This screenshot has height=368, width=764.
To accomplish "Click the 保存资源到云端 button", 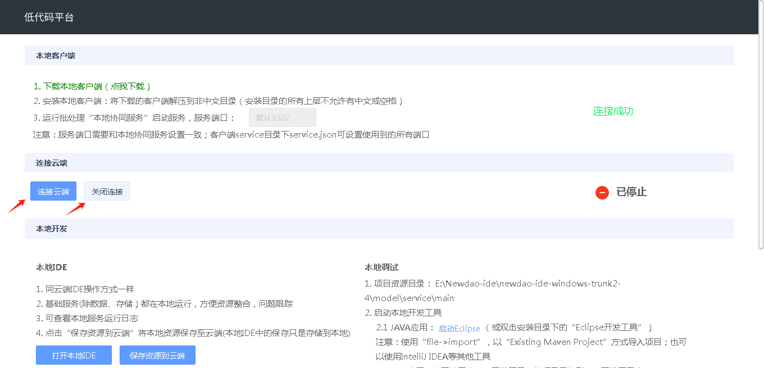I will coord(157,356).
